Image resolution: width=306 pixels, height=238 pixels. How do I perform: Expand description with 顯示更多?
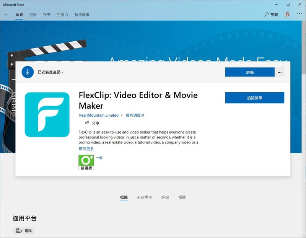86,149
